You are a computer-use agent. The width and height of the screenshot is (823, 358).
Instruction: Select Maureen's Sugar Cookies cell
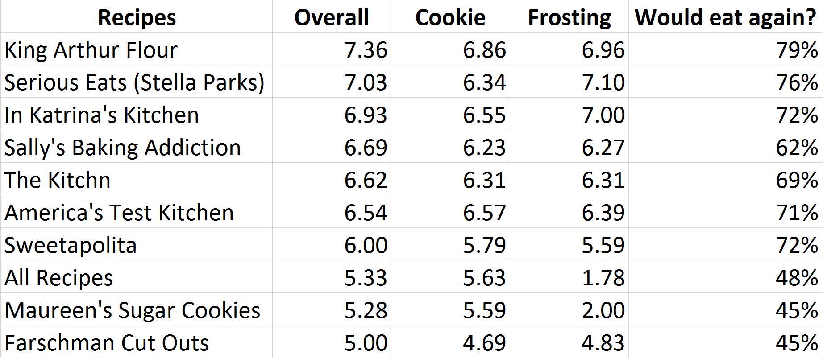137,309
